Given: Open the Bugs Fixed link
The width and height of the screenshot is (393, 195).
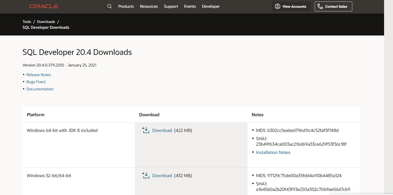Looking at the screenshot, I should point(36,82).
